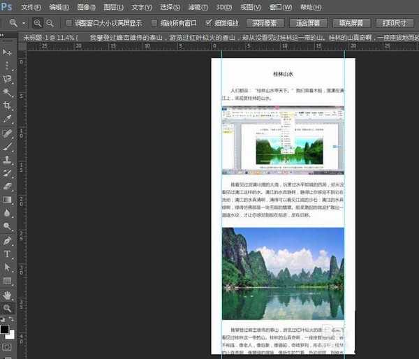Select the Crop tool
The height and width of the screenshot is (359, 419).
8,105
